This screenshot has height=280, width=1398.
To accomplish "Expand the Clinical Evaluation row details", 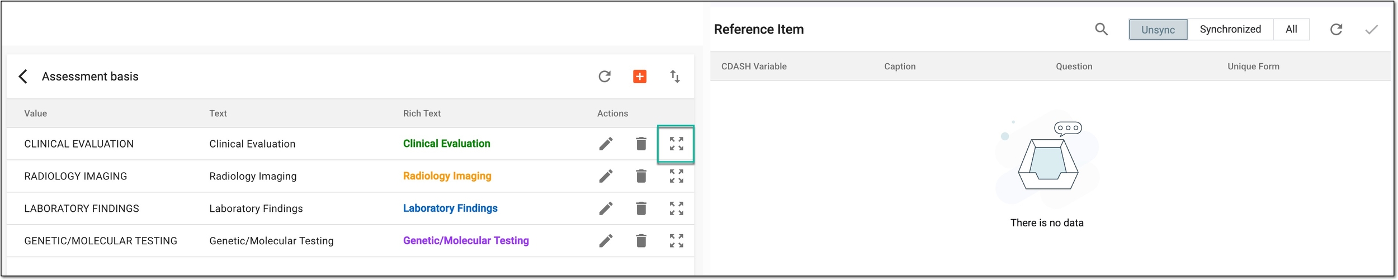I will pyautogui.click(x=676, y=144).
